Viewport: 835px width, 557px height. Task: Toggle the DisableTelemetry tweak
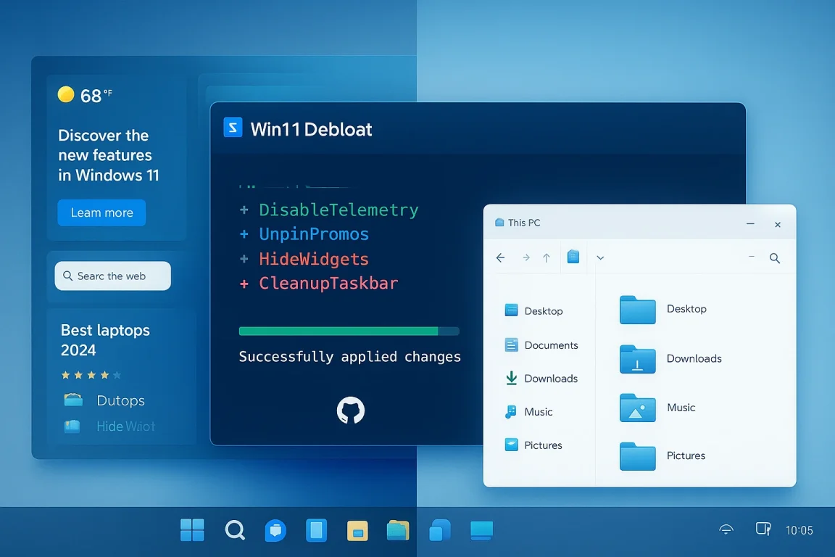pos(338,209)
